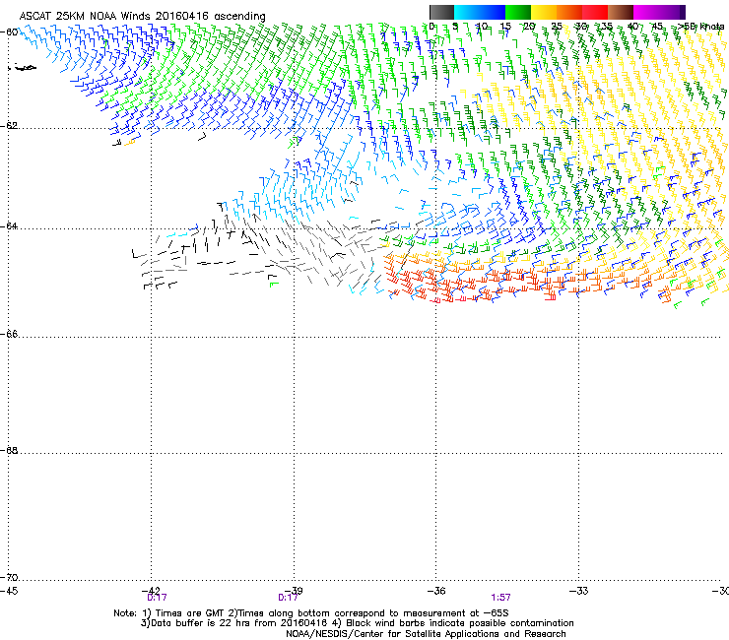Click the -62 latitude axis label
The width and height of the screenshot is (729, 640).
click(x=9, y=126)
